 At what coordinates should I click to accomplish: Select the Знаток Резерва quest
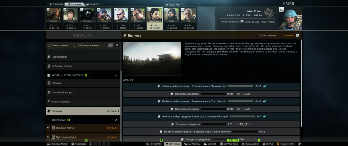coord(83,101)
